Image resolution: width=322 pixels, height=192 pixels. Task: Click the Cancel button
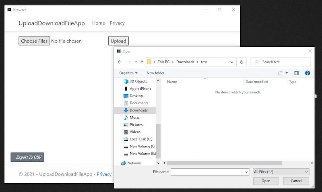(x=296, y=181)
